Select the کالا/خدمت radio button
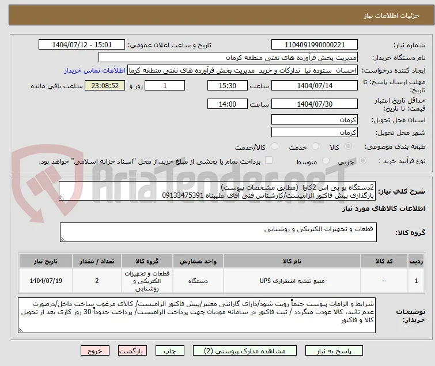 point(274,146)
